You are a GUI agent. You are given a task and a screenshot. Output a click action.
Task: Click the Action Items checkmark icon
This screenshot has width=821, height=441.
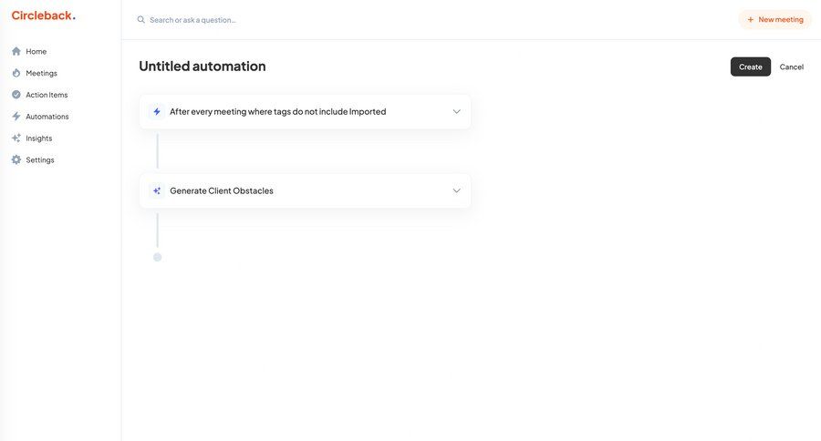coord(16,95)
